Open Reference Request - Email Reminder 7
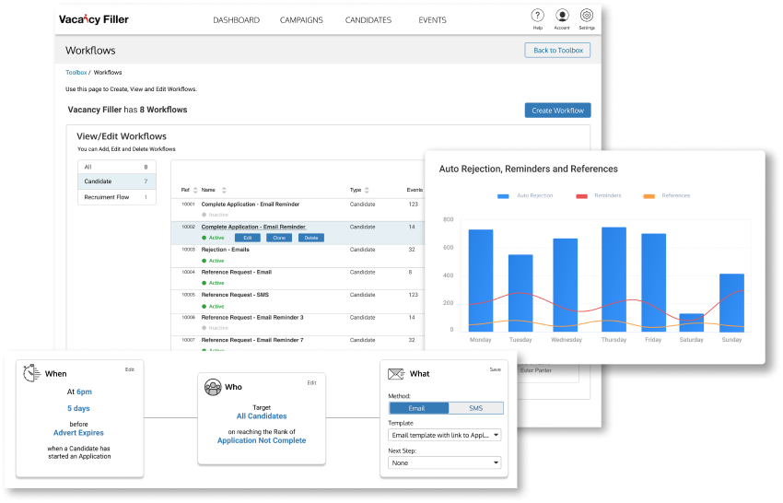783x503 pixels. [x=252, y=340]
